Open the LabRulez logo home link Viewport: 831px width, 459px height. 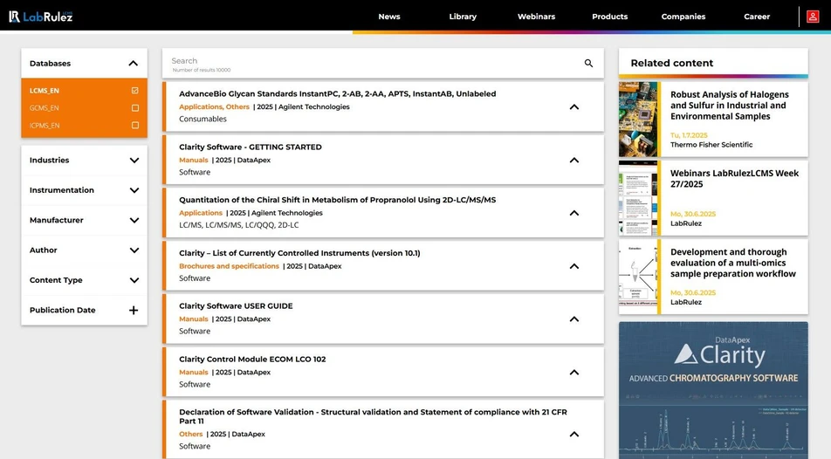[x=40, y=17]
